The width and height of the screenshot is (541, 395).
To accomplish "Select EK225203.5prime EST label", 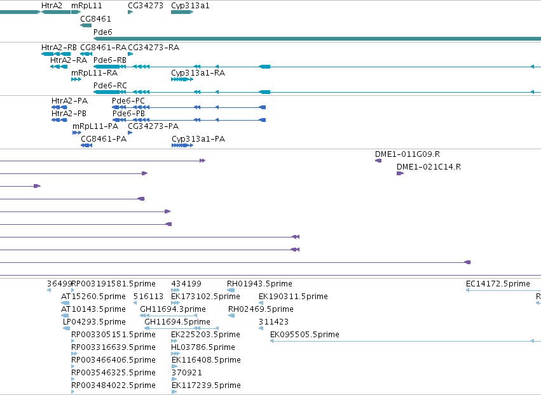I will pyautogui.click(x=205, y=335).
